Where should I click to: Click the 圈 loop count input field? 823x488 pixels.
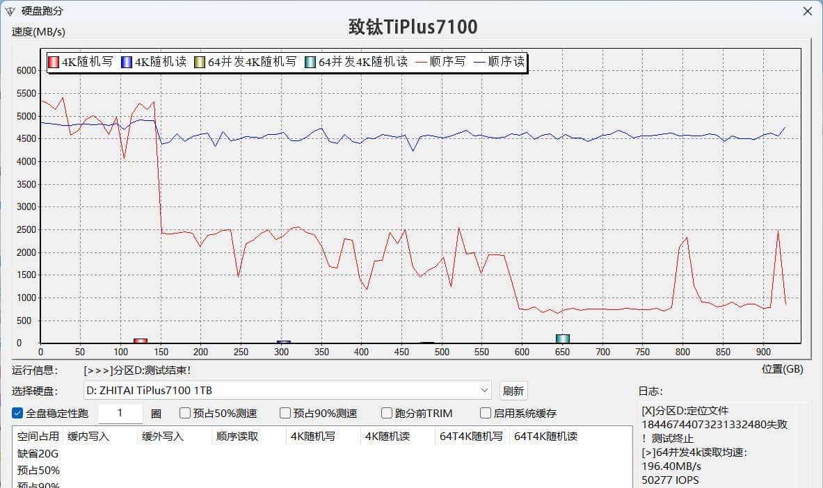click(x=120, y=413)
